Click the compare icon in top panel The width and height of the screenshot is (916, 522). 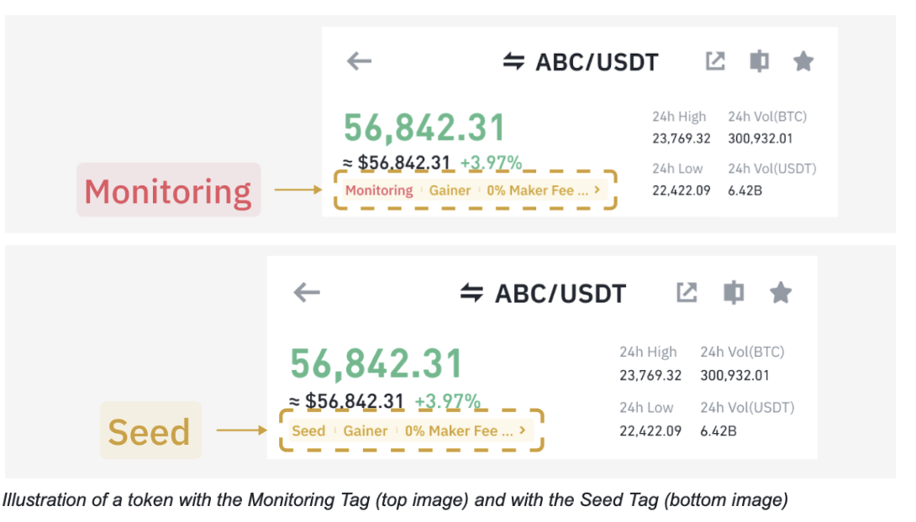tap(759, 61)
